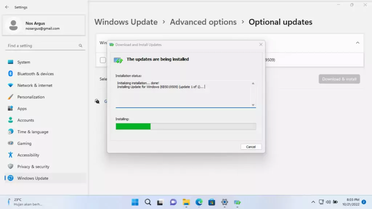Focus the Find a setting search box
372x209 pixels.
(x=45, y=45)
